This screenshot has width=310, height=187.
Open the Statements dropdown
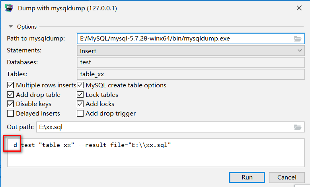coord(190,51)
